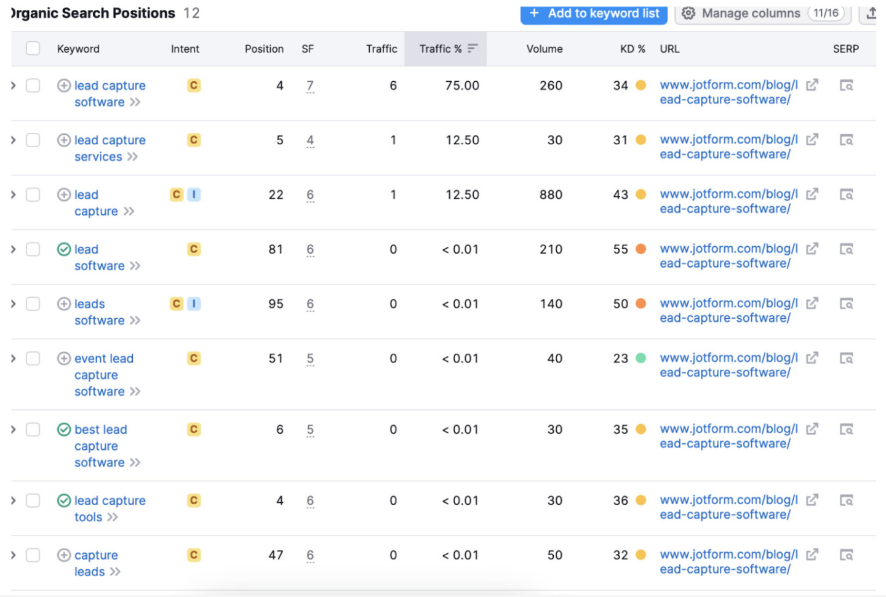Open lead capture software keyword link

110,94
